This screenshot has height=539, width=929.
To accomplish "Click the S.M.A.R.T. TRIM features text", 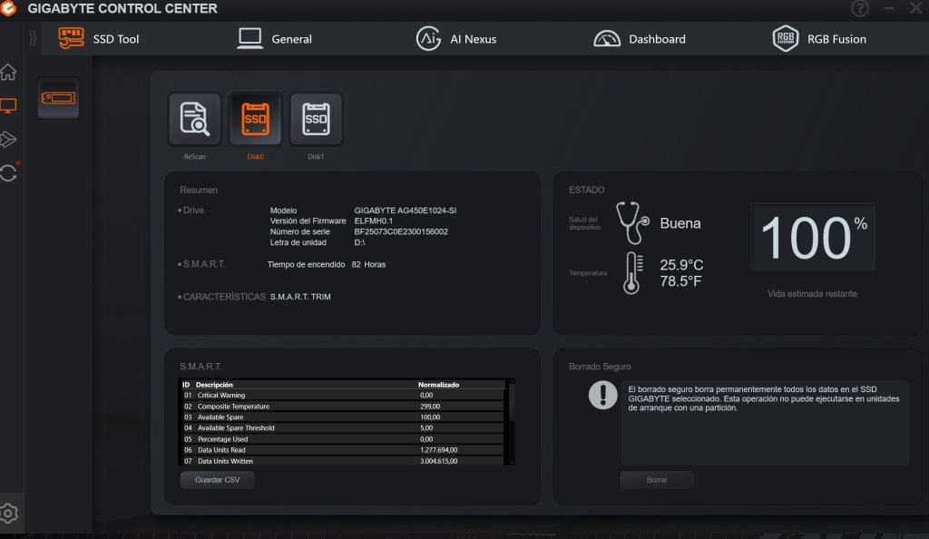I will 300,297.
